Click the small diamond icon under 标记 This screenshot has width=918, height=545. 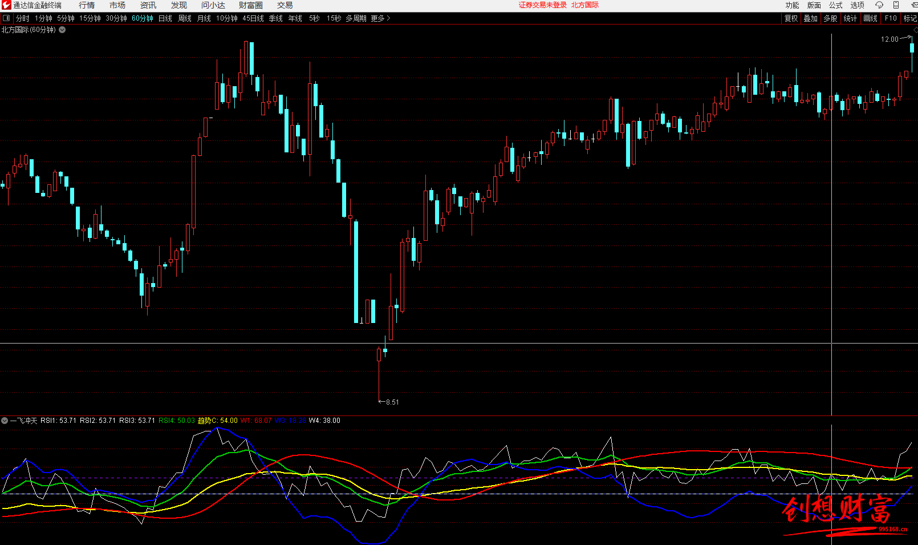pos(915,30)
